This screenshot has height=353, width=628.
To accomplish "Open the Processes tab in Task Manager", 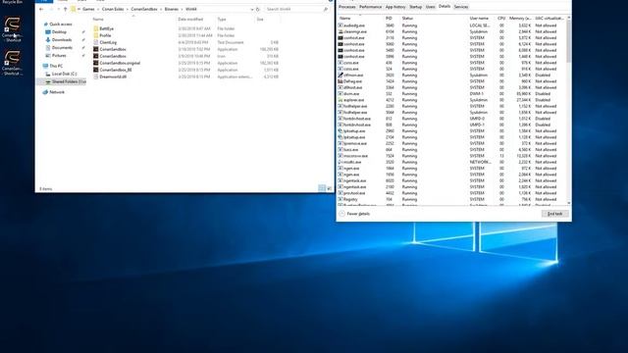I will tap(346, 7).
